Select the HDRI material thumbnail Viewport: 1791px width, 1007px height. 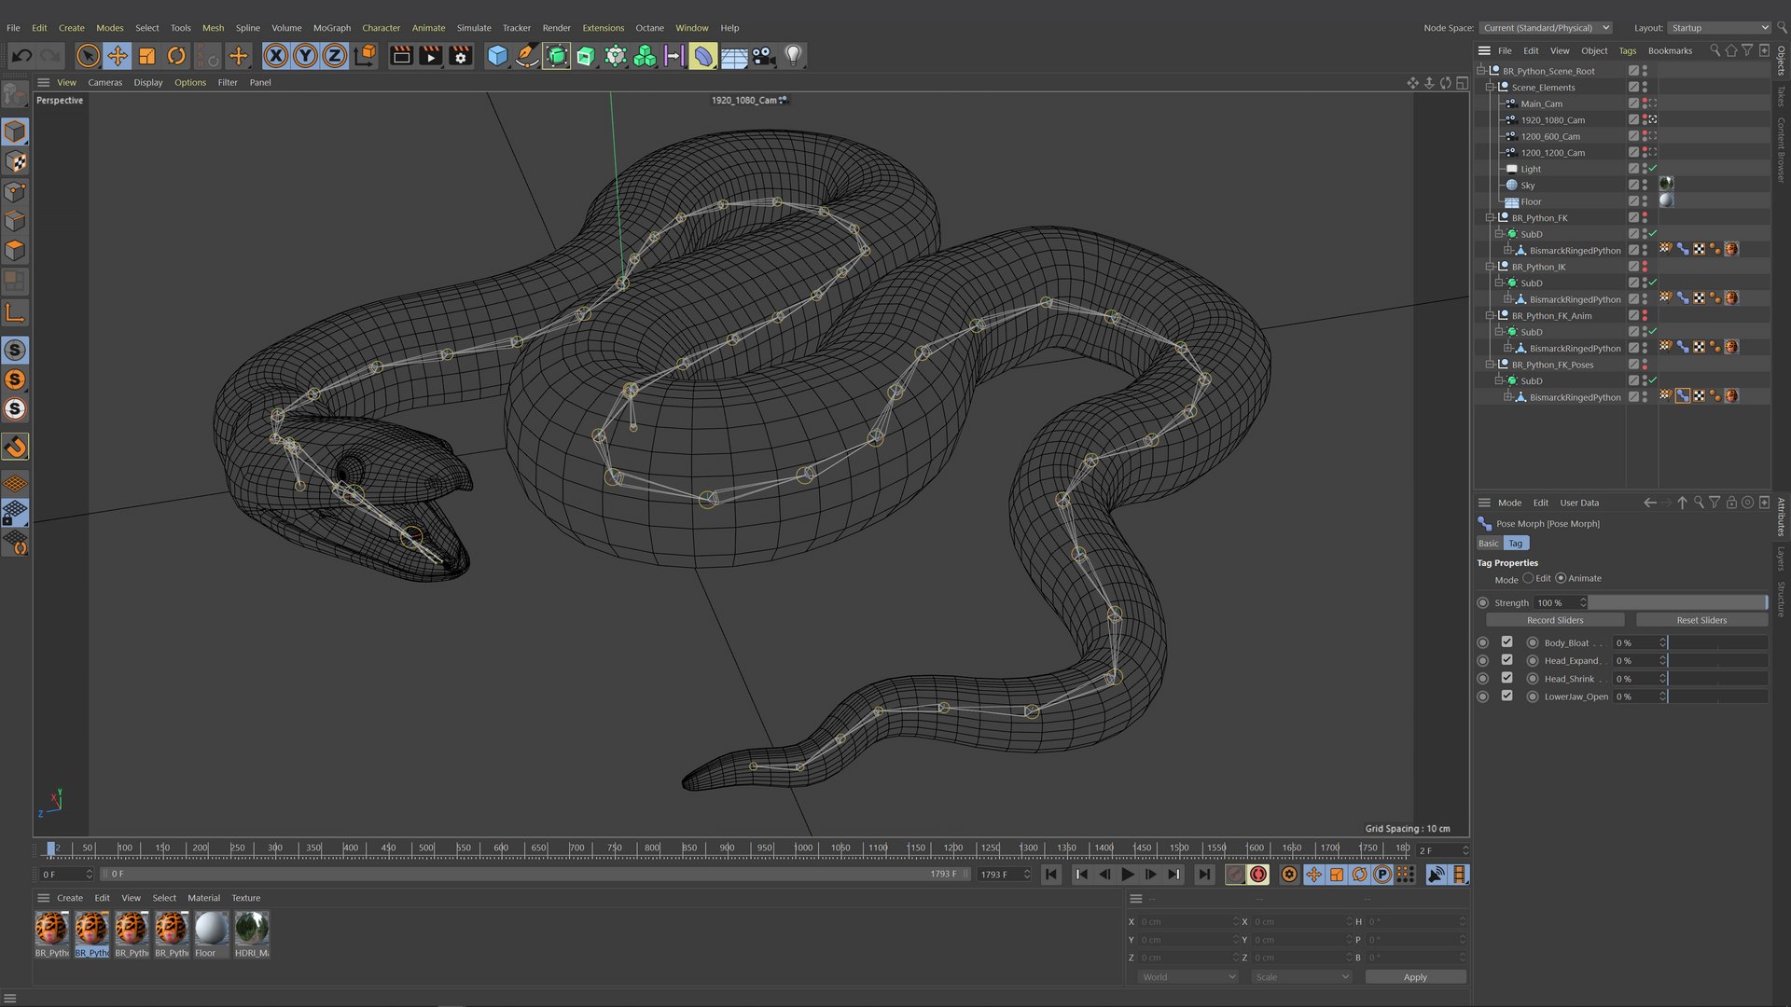tap(252, 934)
